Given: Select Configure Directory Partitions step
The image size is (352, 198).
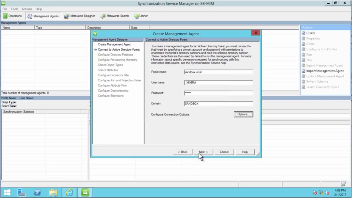Looking at the screenshot, I should [x=116, y=55].
